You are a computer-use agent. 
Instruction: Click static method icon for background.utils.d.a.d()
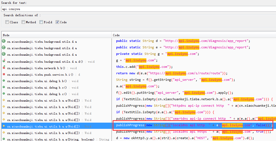4,61
